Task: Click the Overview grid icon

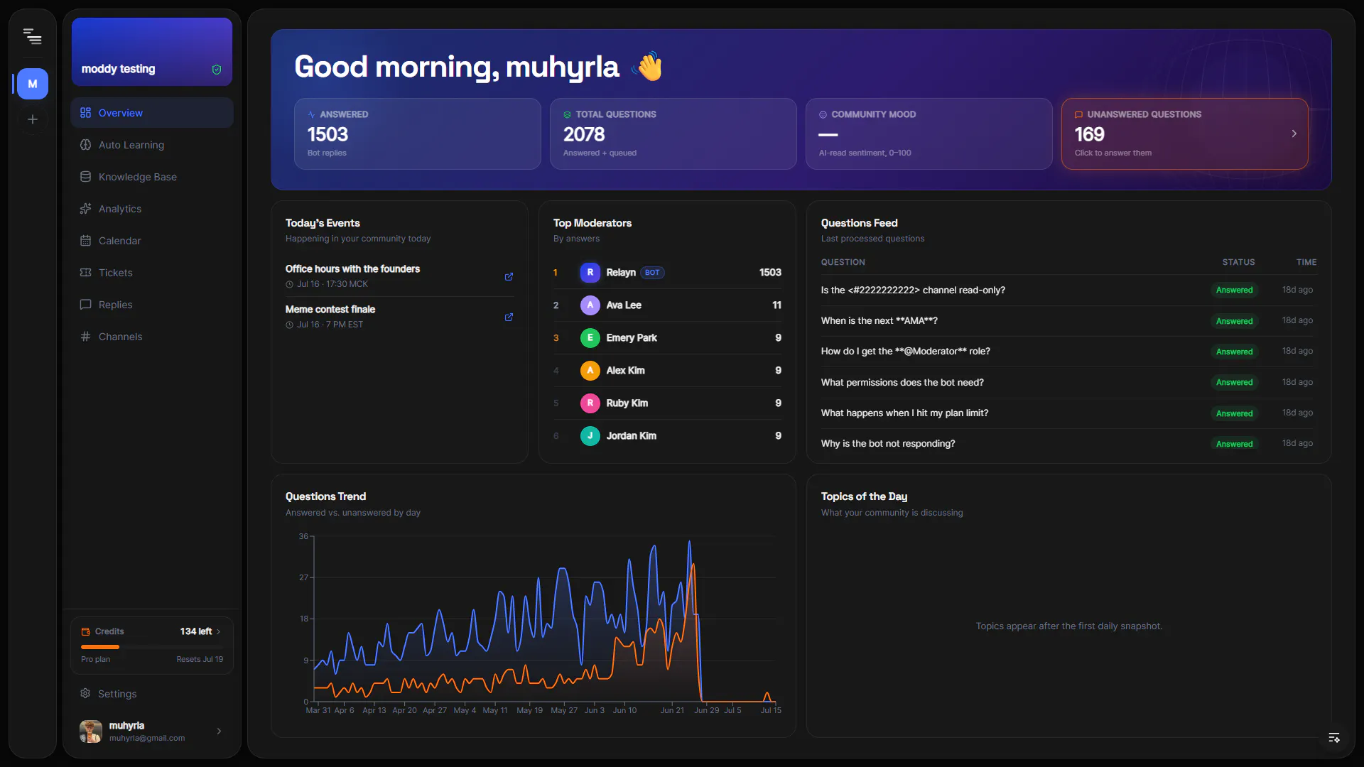Action: click(x=85, y=113)
